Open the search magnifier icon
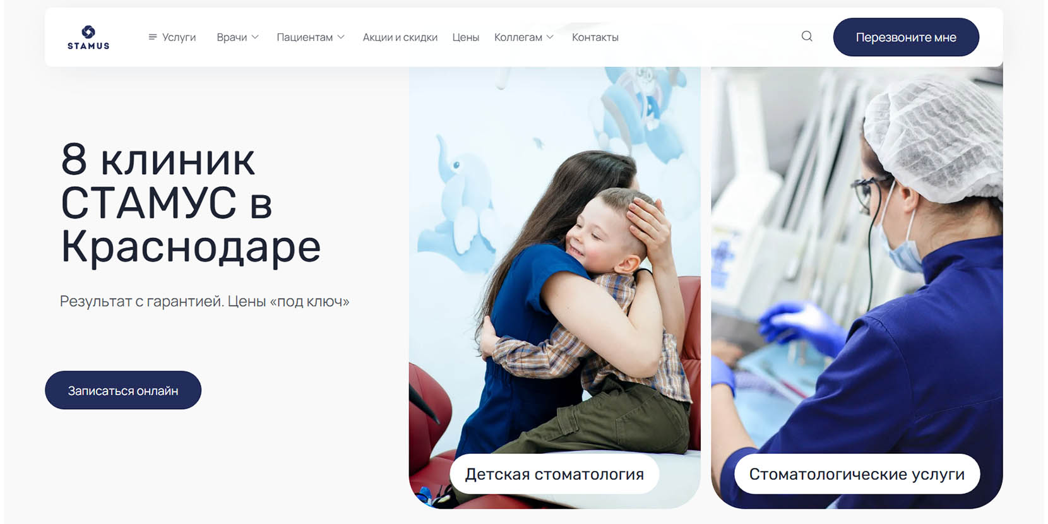1048x524 pixels. coord(807,37)
